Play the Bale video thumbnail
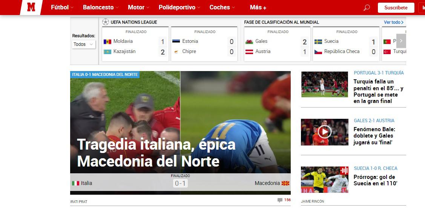Screen dimensions: 425x209 coord(324,132)
